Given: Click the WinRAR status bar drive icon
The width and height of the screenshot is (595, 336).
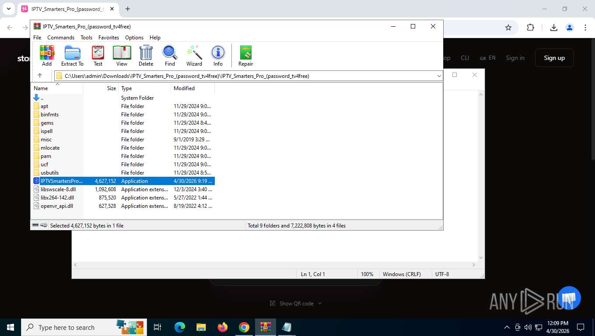Looking at the screenshot, I should pyautogui.click(x=35, y=225).
